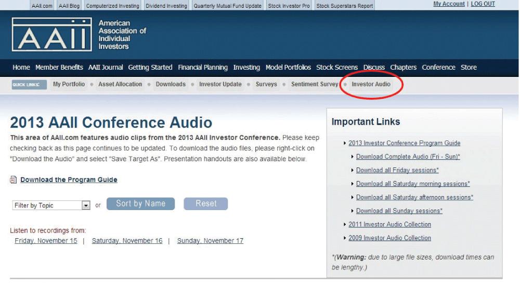The height and width of the screenshot is (285, 520).
Task: Open Chapters menu item
Action: (x=403, y=68)
